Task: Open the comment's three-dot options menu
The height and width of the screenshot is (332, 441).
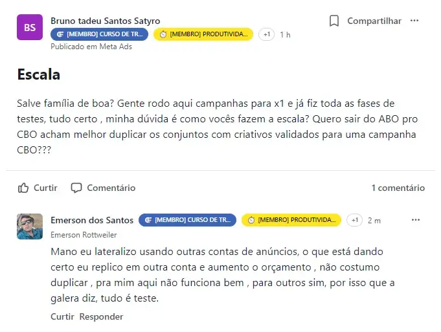Action: [x=415, y=220]
